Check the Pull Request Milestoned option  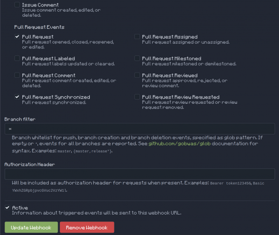[137, 59]
